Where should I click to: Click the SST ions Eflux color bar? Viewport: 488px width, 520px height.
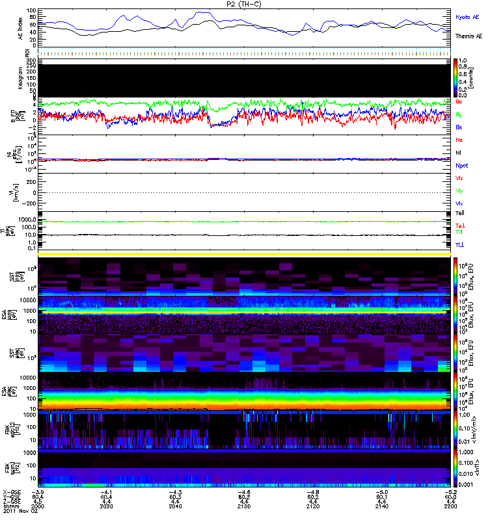tap(455, 277)
